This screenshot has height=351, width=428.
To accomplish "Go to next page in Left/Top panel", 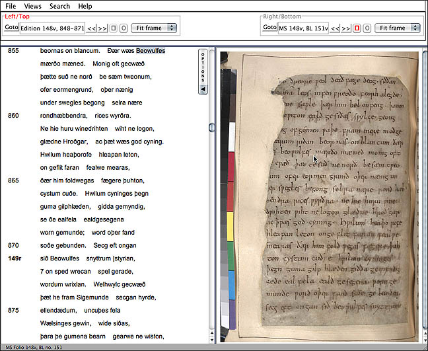I will click(102, 28).
